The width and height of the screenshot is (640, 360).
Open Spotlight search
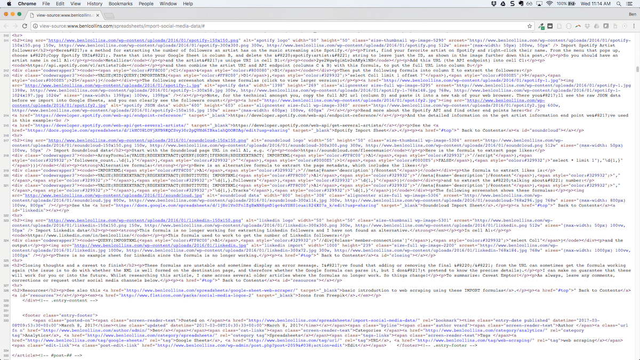(x=619, y=4)
